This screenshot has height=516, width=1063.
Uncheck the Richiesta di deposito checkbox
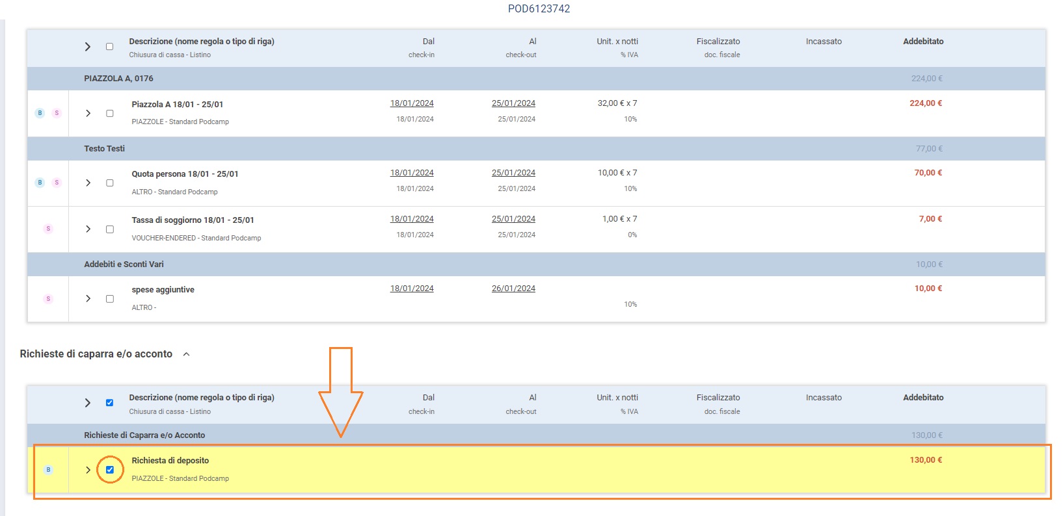[x=110, y=470]
